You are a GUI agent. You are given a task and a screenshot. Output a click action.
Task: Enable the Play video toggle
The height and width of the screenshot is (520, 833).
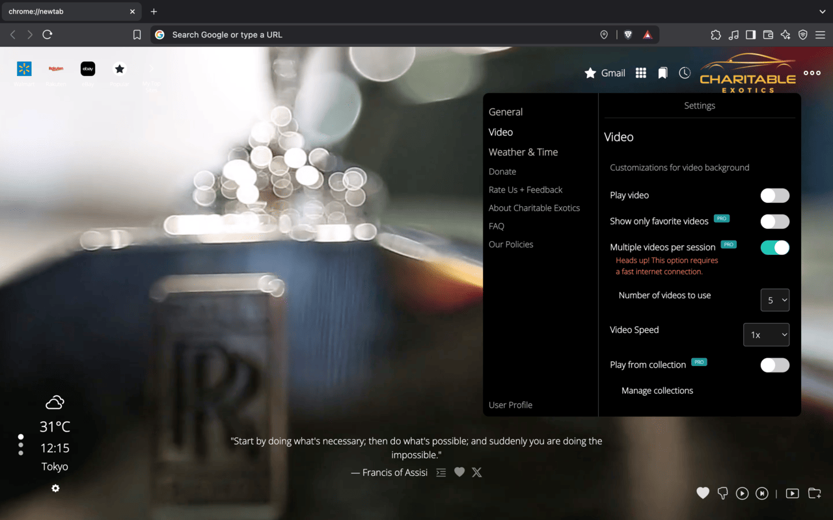click(774, 196)
